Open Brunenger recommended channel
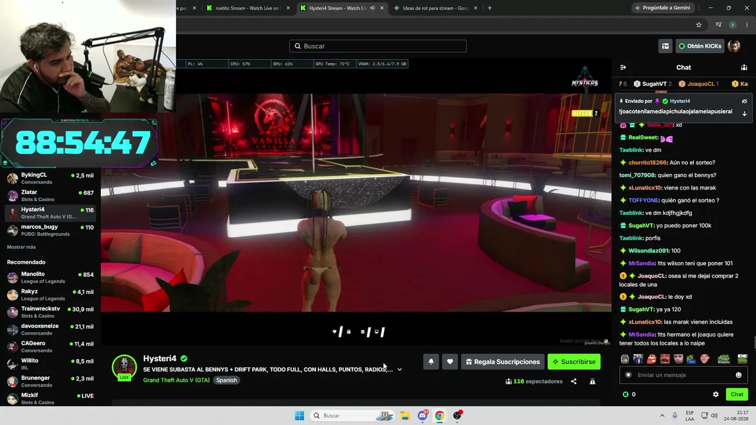The width and height of the screenshot is (756, 425). point(50,381)
